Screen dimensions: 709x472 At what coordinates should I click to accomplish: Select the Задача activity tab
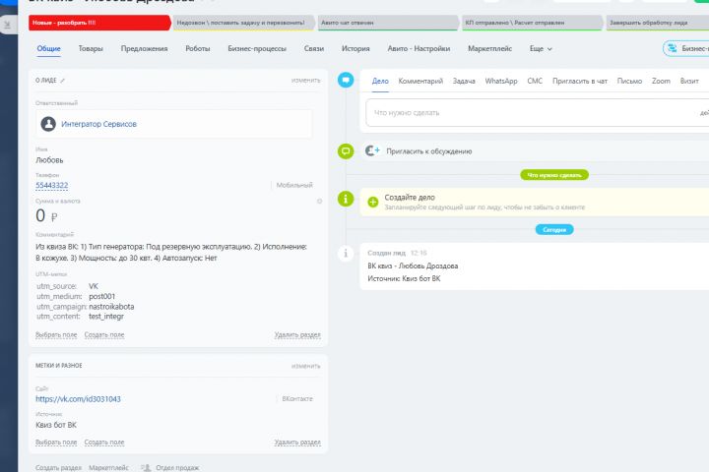click(464, 81)
